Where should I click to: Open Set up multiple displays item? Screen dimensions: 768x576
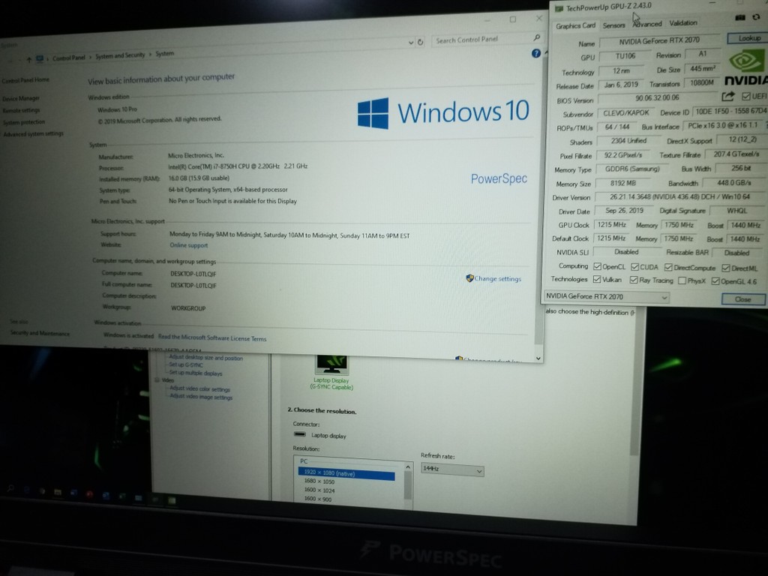pyautogui.click(x=196, y=373)
